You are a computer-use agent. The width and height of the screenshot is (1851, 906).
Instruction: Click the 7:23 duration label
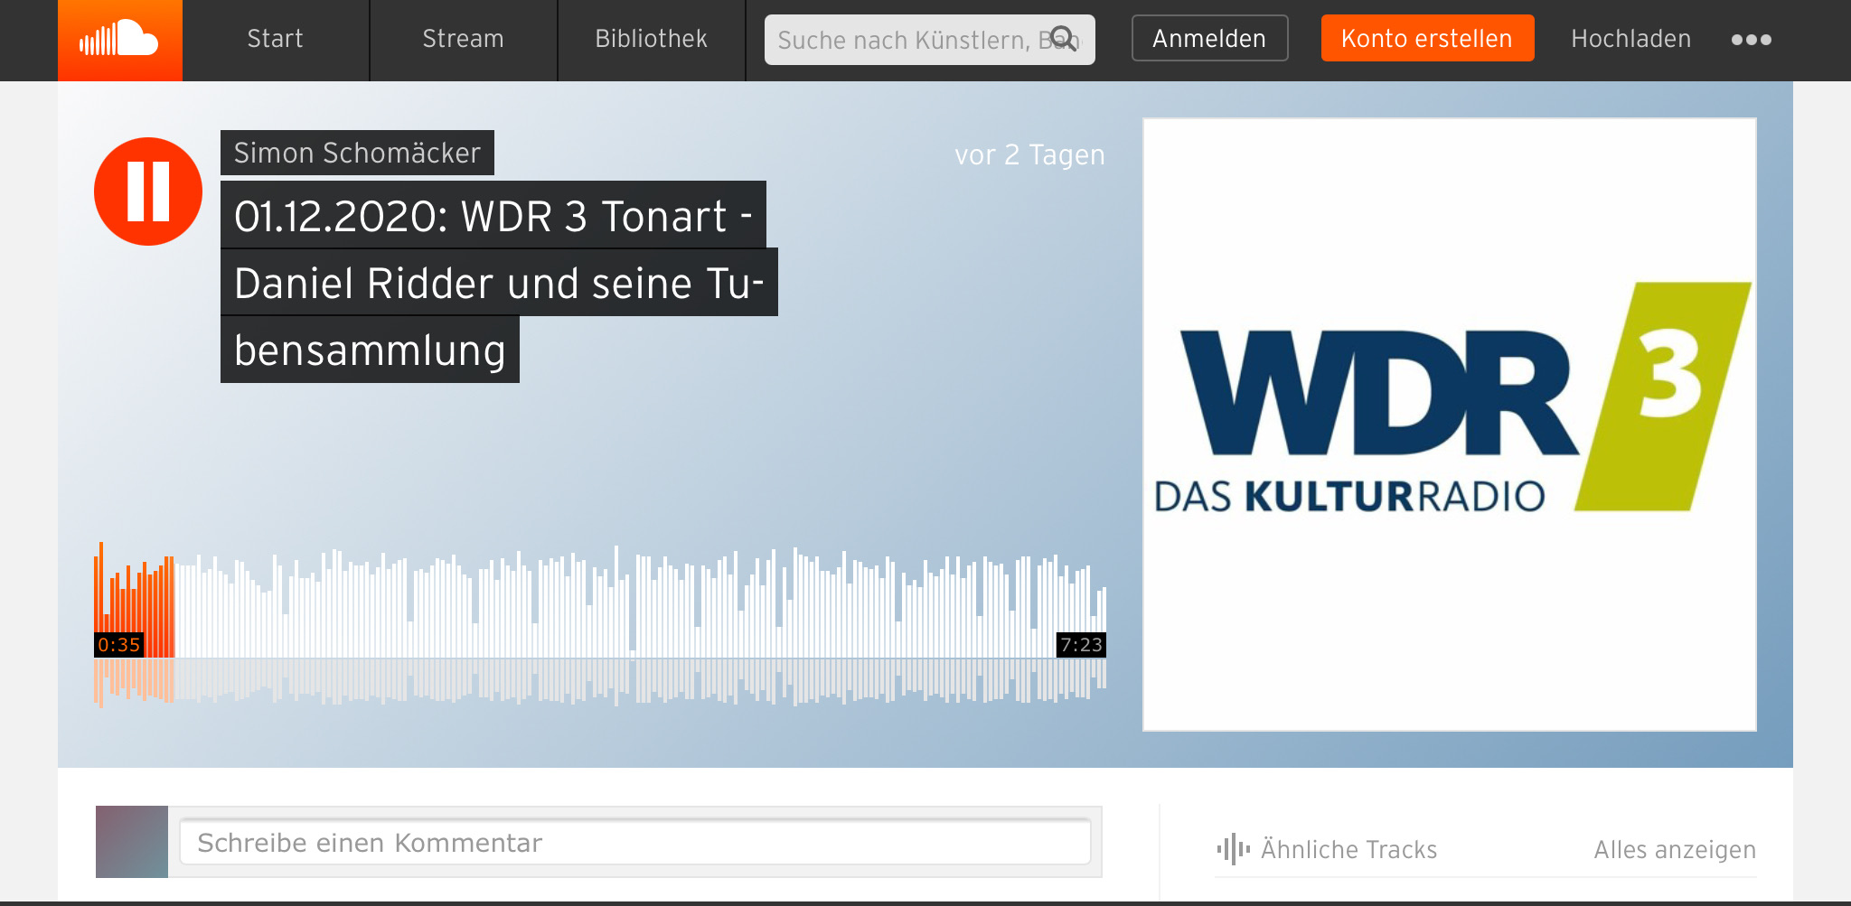click(x=1081, y=645)
